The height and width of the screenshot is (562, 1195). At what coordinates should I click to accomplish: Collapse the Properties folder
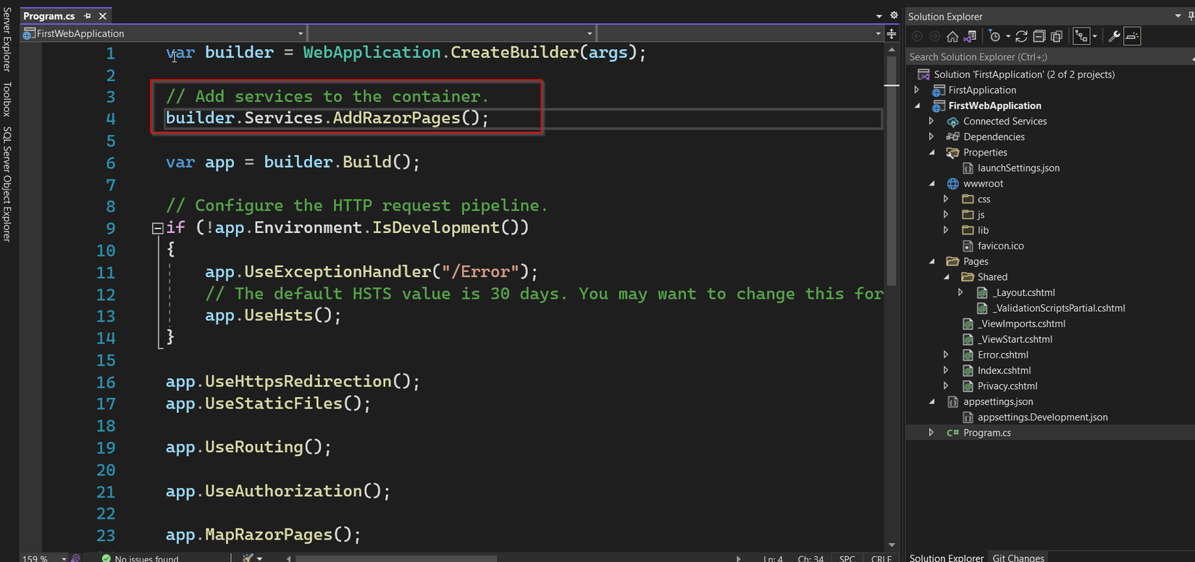[x=932, y=153]
